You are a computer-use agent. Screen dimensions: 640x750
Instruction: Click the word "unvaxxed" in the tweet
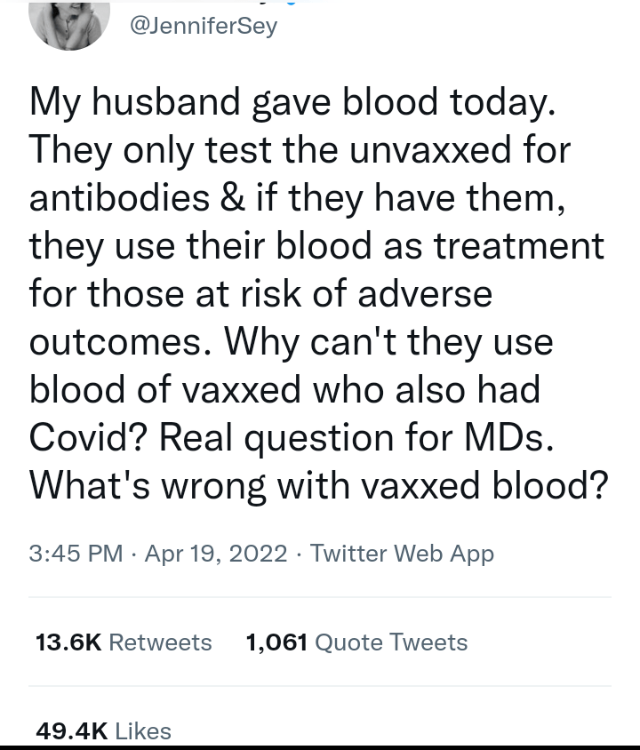[x=417, y=148]
